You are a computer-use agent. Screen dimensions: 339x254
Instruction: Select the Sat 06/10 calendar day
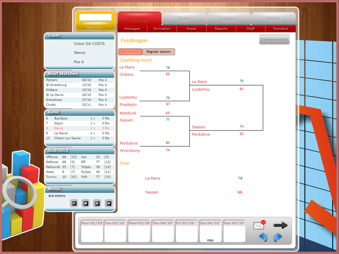pyautogui.click(x=210, y=231)
